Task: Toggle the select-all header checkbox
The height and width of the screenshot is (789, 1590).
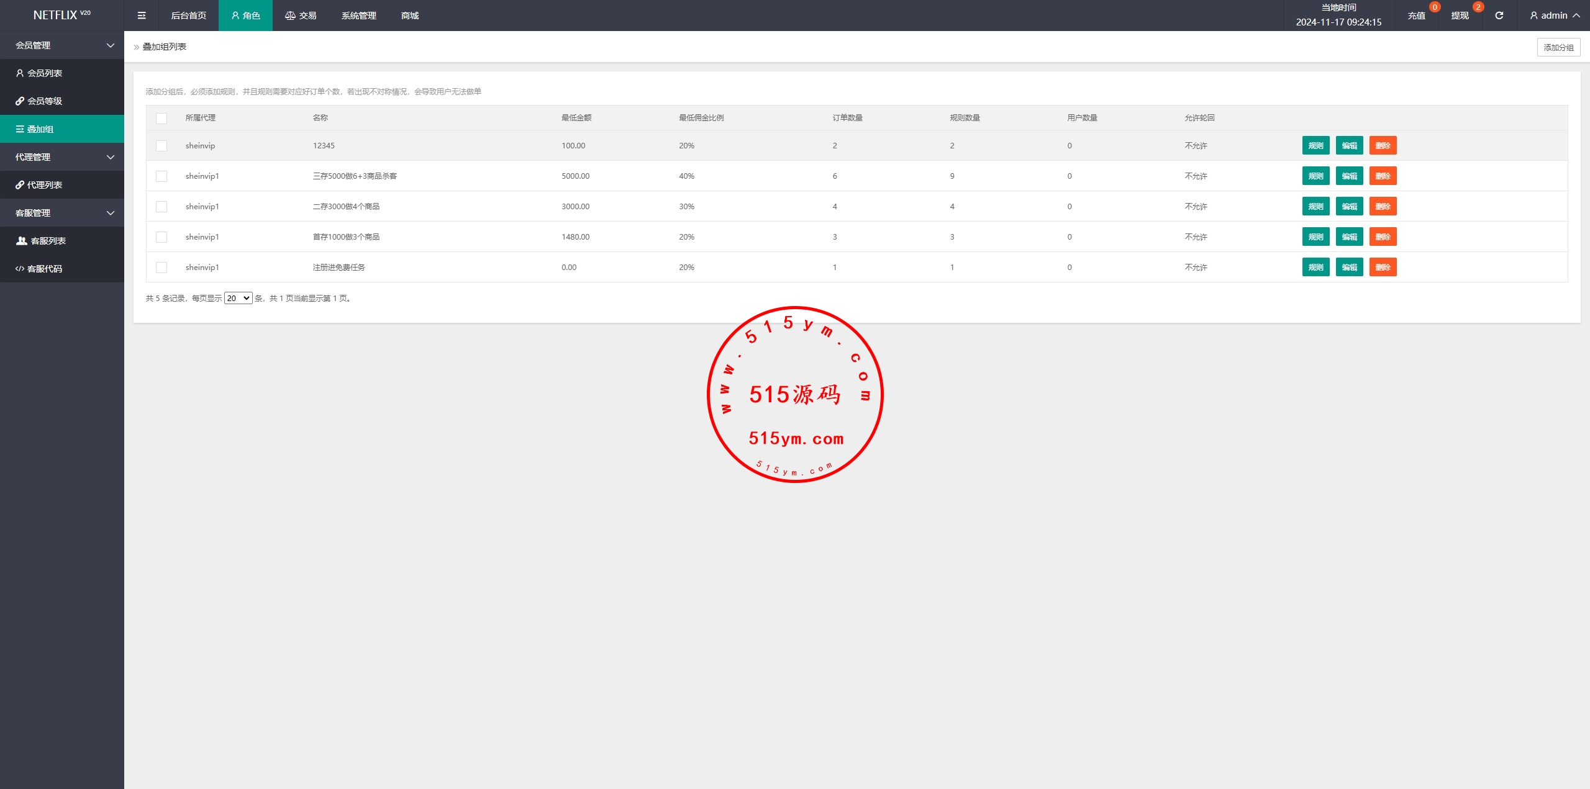Action: click(x=161, y=118)
